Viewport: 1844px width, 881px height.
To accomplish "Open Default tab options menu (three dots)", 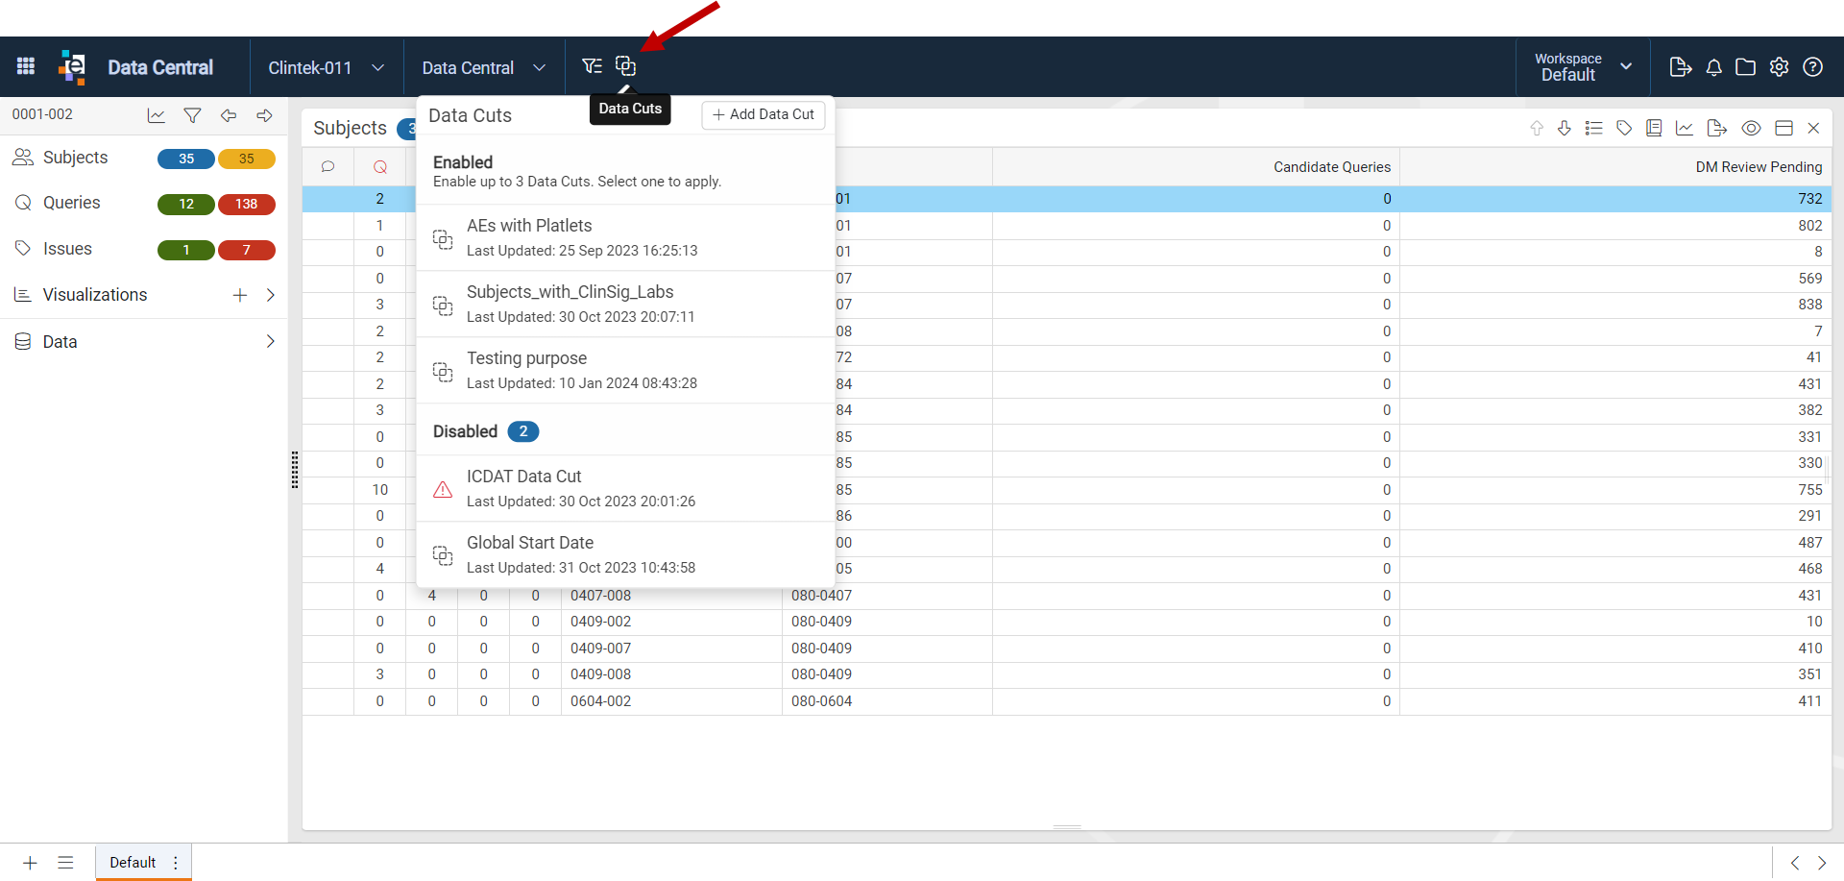I will [x=176, y=863].
